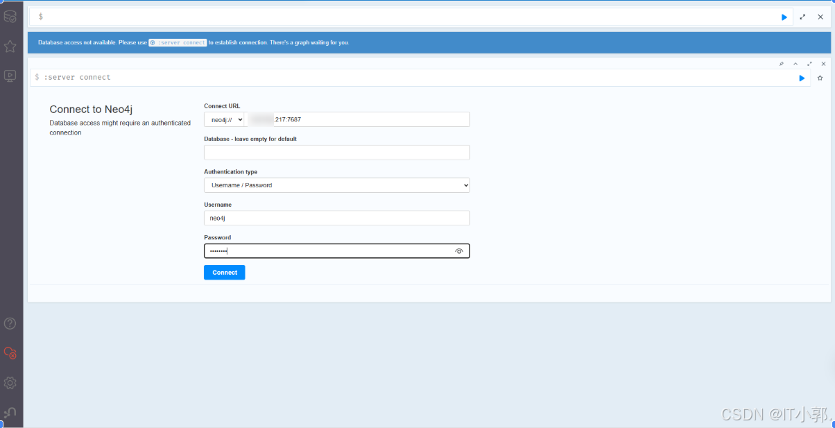The image size is (835, 428).
Task: Click the :server connect link in the banner
Action: pos(178,43)
